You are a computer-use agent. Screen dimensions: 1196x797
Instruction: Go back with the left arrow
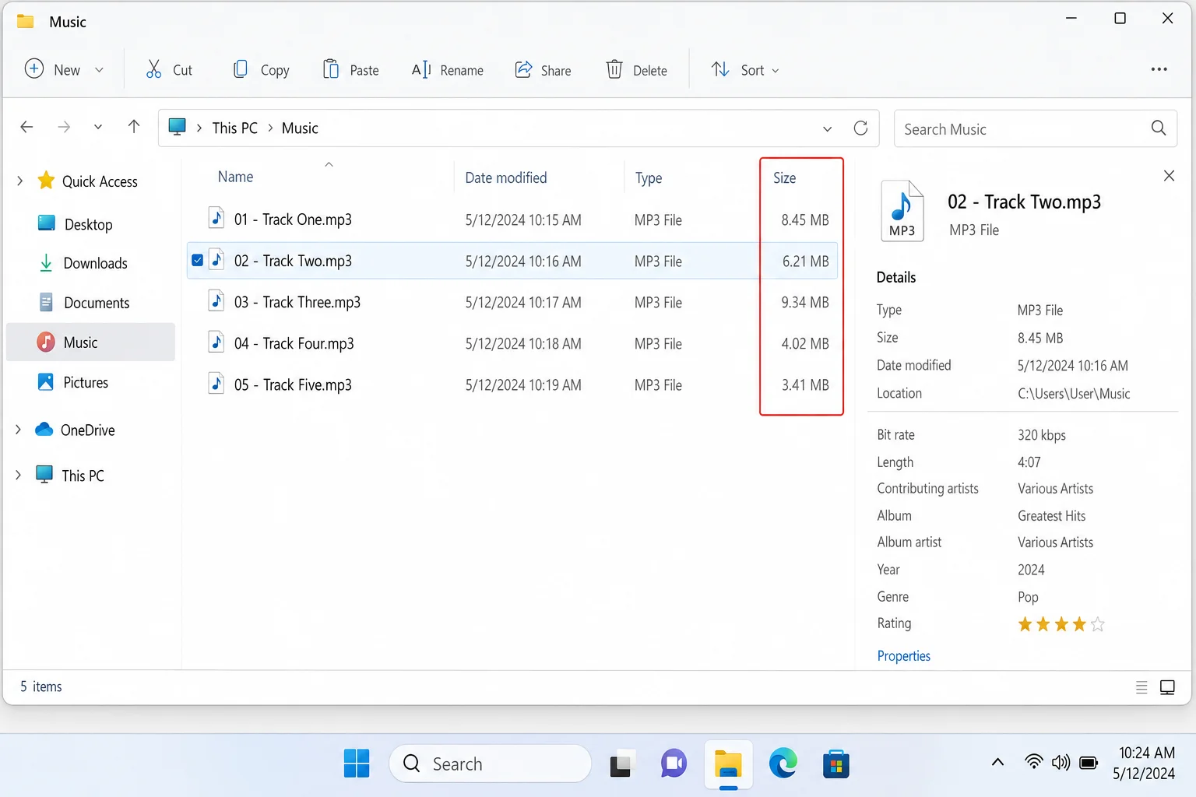click(26, 127)
